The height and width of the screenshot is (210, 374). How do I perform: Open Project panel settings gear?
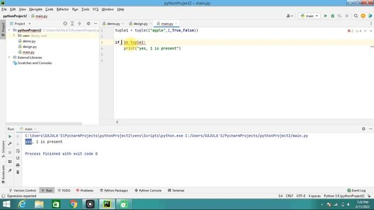88,23
